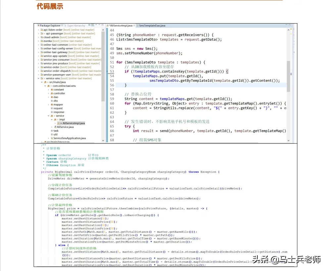Click the Package Explorer scroll-up arrow
The width and height of the screenshot is (328, 271).
pos(103,30)
